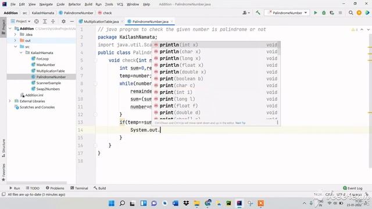
Task: Close the PalindromeNumber.java tab
Action: pyautogui.click(x=172, y=21)
